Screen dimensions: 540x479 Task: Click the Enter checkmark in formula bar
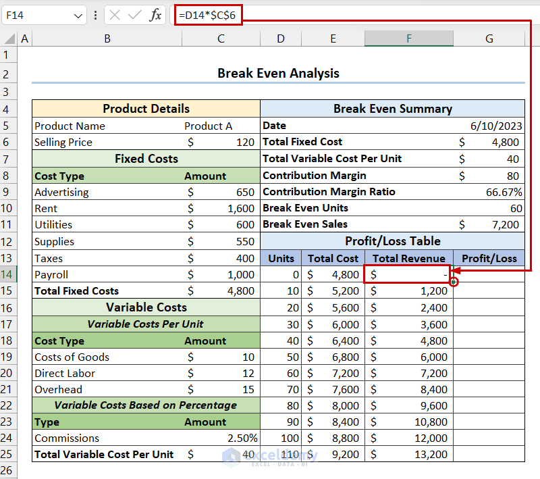tap(134, 15)
